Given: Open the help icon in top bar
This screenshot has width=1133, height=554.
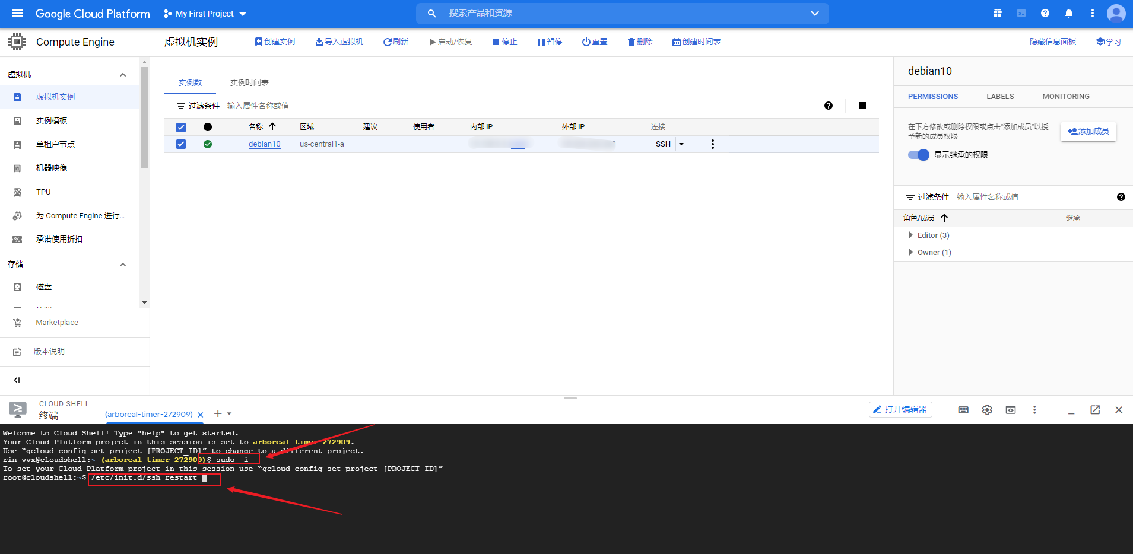Looking at the screenshot, I should (1045, 13).
